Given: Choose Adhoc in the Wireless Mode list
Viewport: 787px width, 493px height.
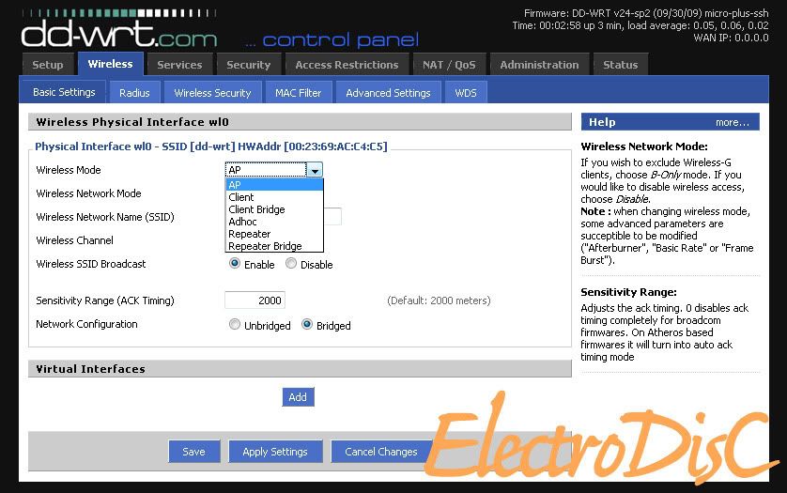Looking at the screenshot, I should tap(274, 222).
